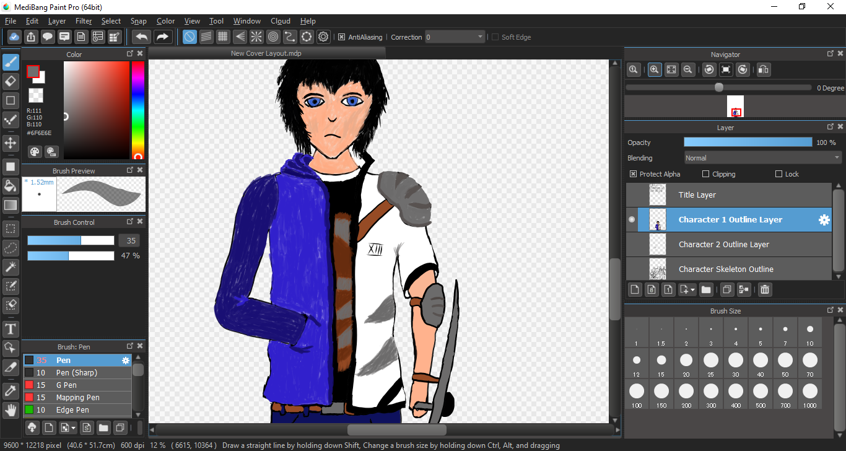This screenshot has height=451, width=846.
Task: Zoom in using Navigator magnifier plus icon
Action: click(x=654, y=70)
